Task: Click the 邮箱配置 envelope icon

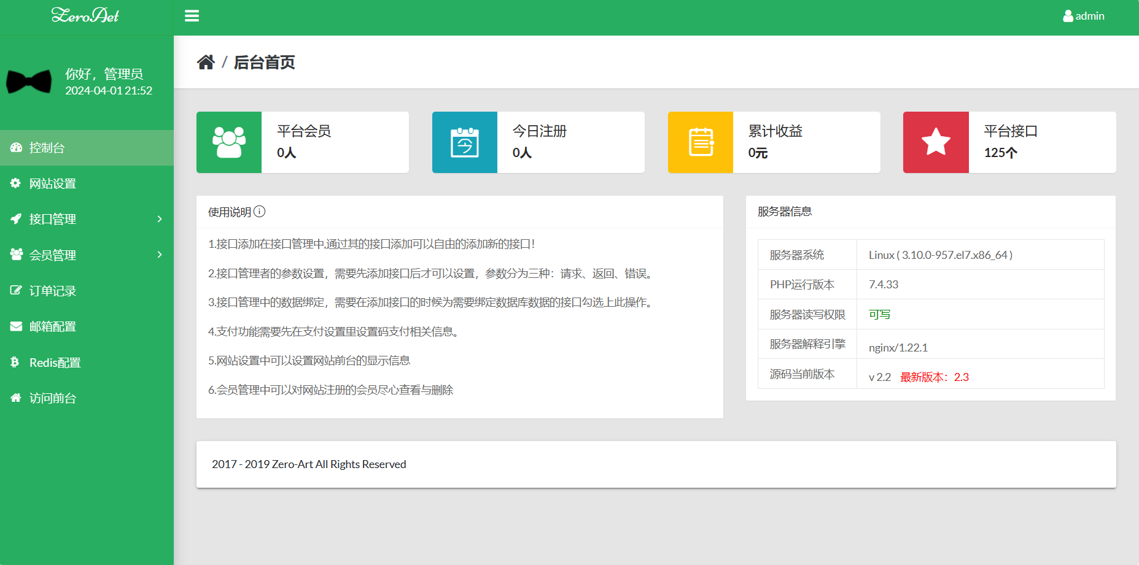Action: coord(16,326)
